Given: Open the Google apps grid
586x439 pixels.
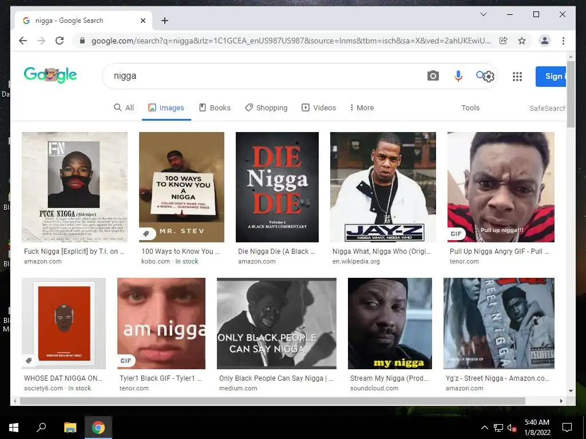Looking at the screenshot, I should point(517,77).
